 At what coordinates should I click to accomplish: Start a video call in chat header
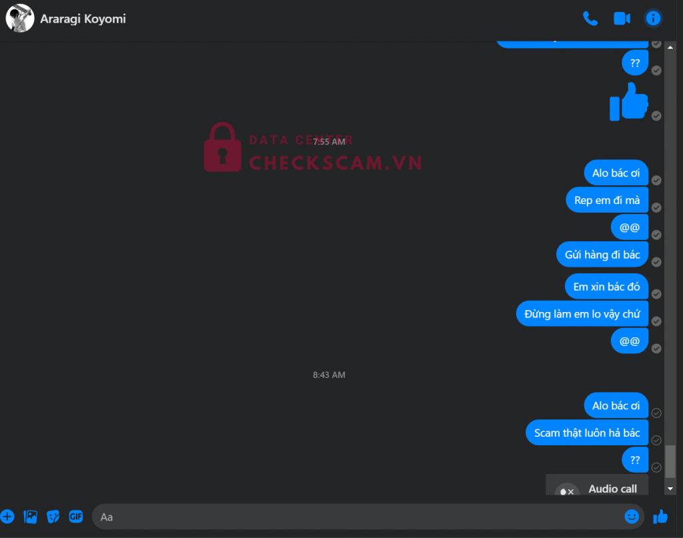[x=622, y=19]
